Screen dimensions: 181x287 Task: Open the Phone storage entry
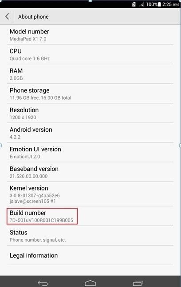[x=90, y=93]
